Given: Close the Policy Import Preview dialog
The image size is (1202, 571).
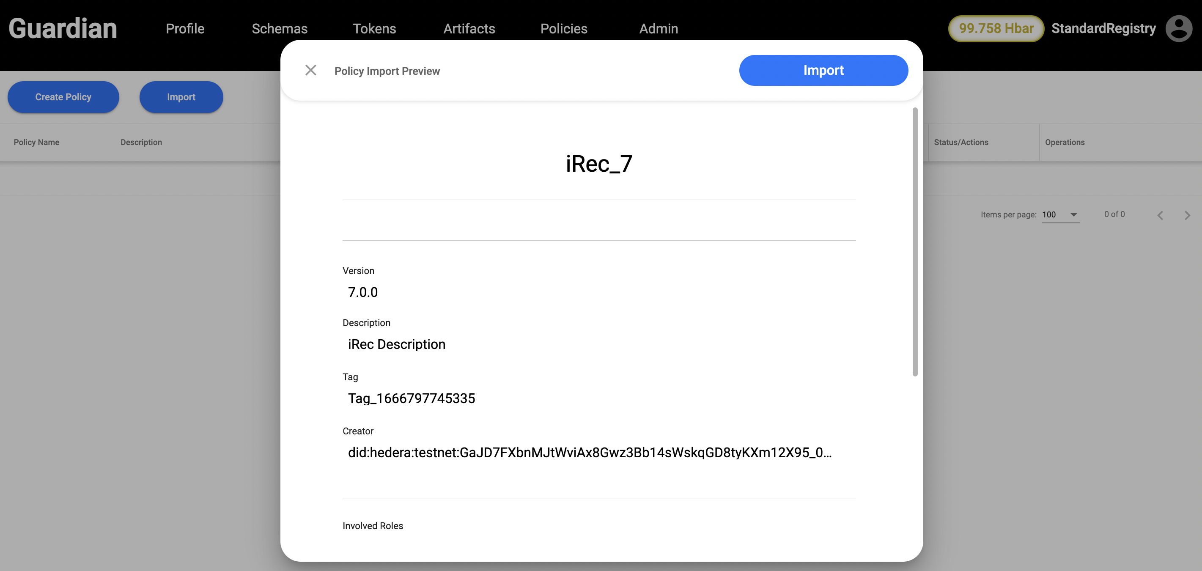Looking at the screenshot, I should click(x=311, y=71).
